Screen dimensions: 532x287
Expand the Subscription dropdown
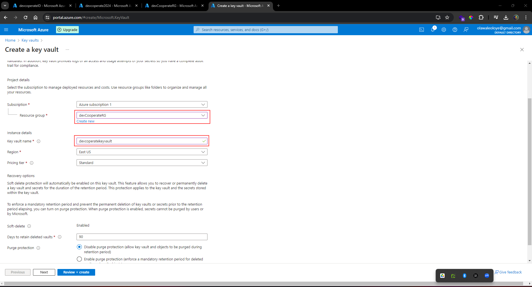pos(142,104)
